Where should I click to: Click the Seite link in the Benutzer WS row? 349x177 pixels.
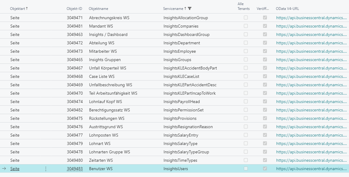click(15, 169)
